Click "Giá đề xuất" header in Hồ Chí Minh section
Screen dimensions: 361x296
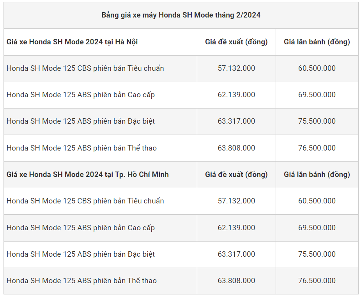[x=236, y=174]
